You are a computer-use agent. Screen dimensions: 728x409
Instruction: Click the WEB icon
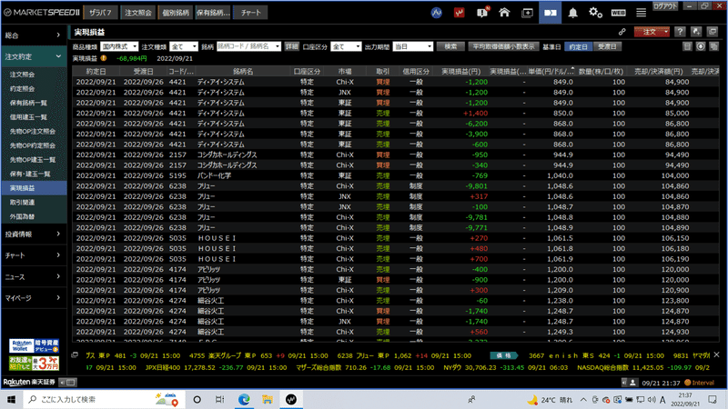tap(619, 13)
